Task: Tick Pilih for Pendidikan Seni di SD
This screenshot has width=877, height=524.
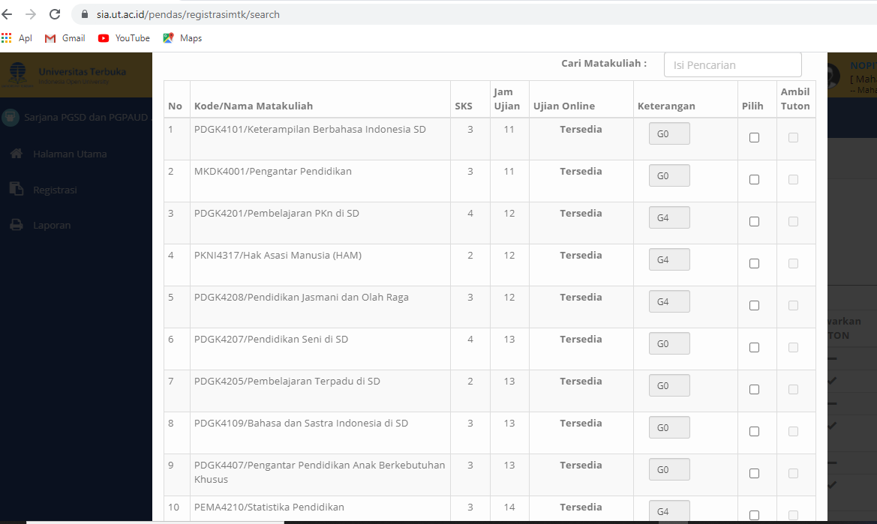Action: click(754, 347)
